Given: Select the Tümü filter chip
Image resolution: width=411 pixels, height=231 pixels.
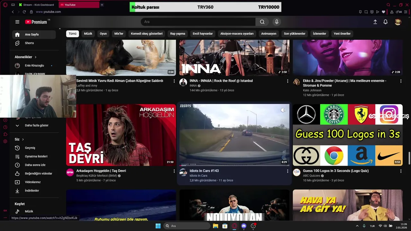Looking at the screenshot, I should pos(73,33).
